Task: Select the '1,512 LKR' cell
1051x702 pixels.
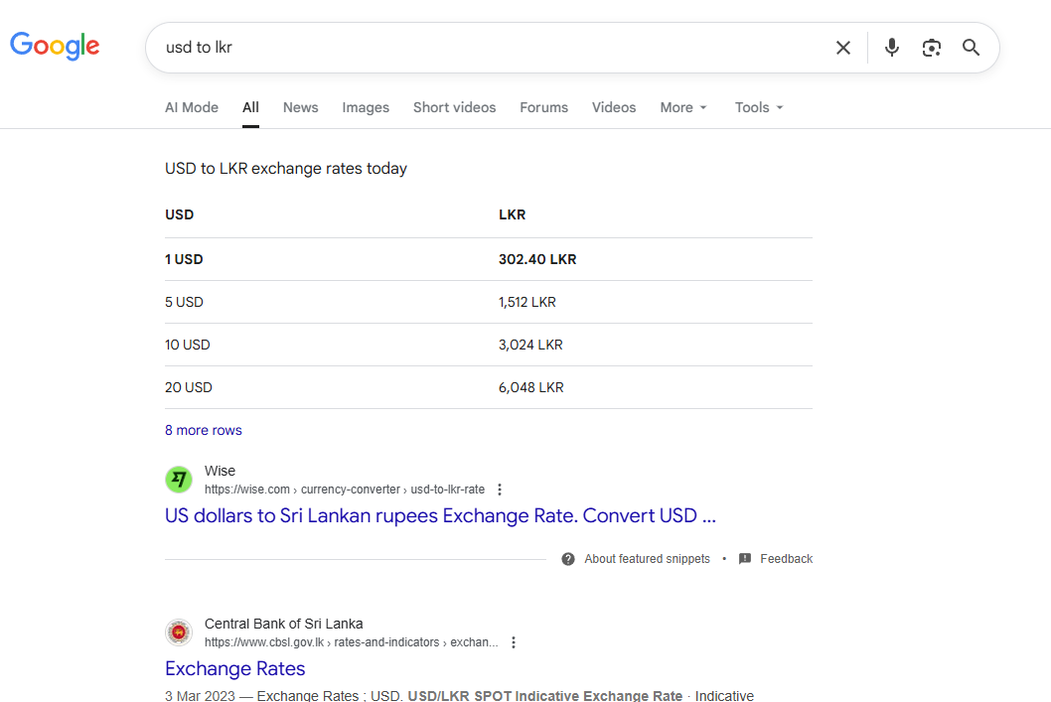Action: (x=526, y=302)
